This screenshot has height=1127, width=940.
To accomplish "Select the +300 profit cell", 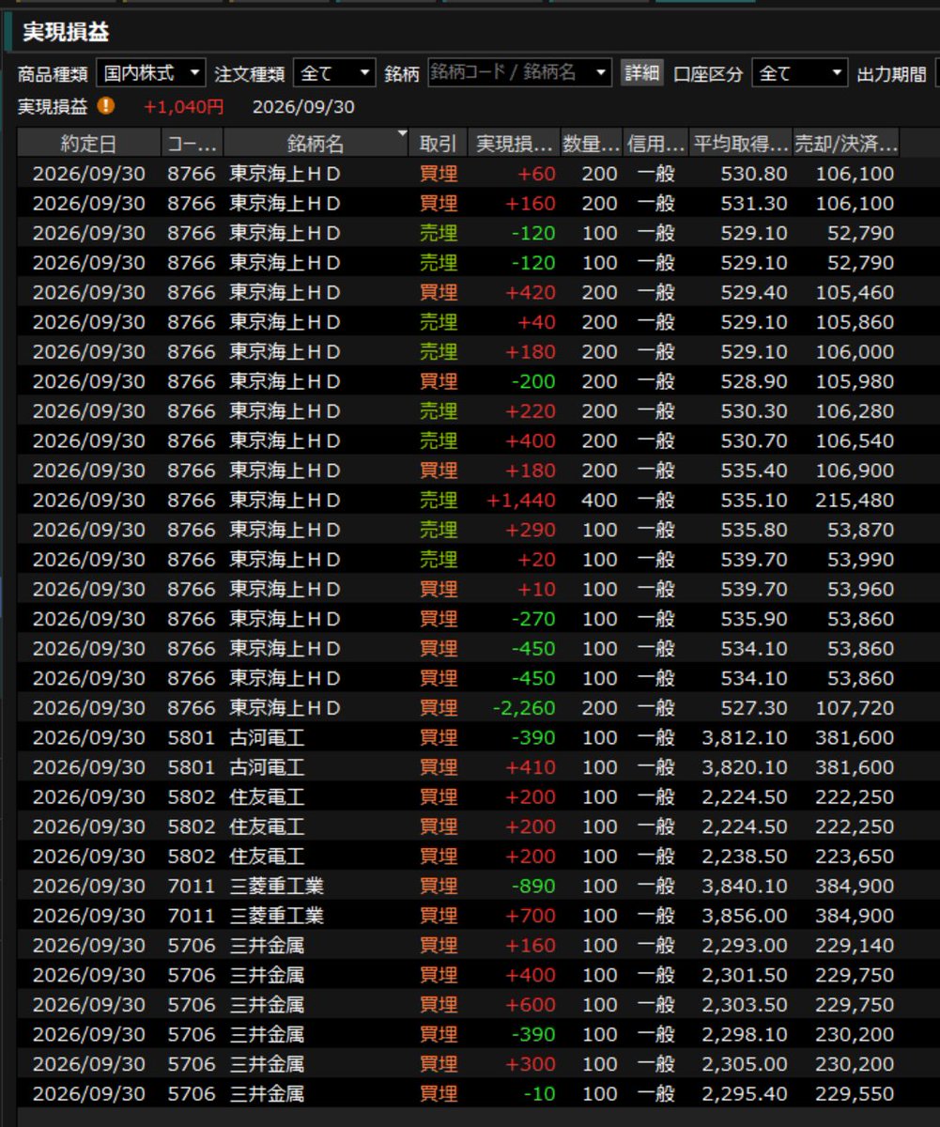I will point(531,1064).
